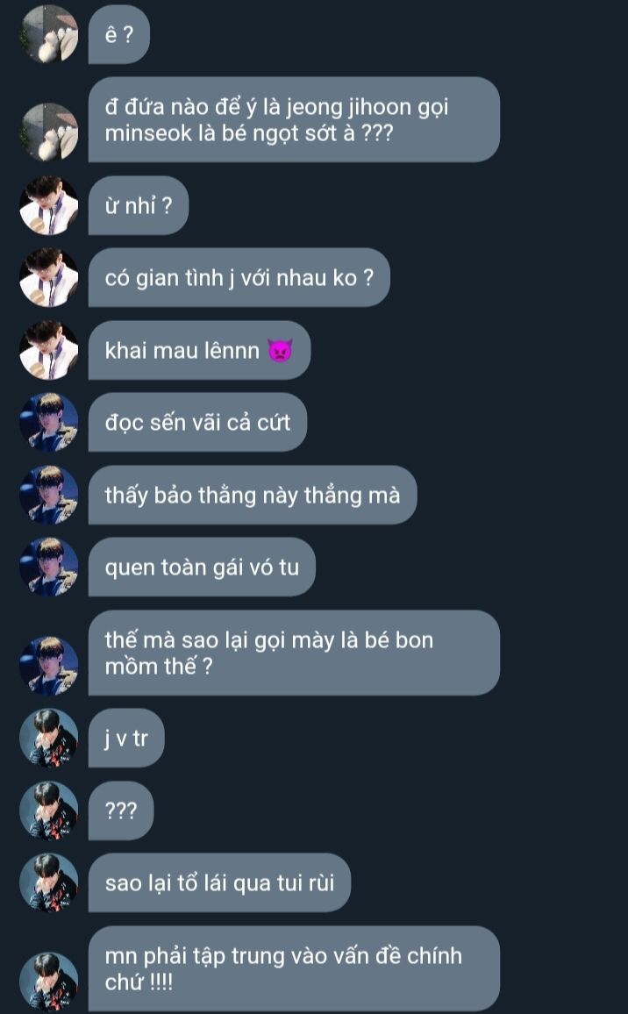This screenshot has width=628, height=1014.
Task: Tap avatar beside the "???" message
Action: 49,811
